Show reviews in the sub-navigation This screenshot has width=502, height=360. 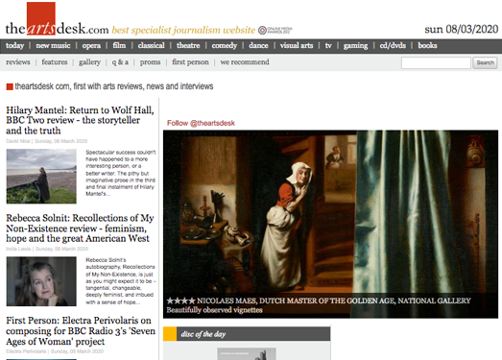coord(18,62)
